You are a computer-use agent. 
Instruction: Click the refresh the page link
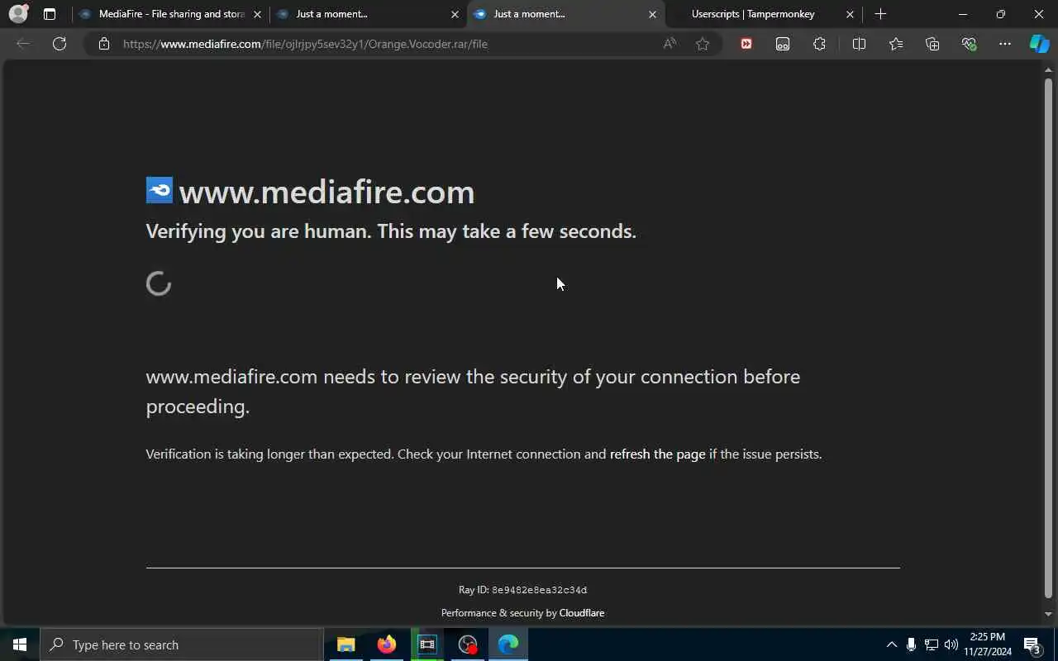[x=657, y=454]
